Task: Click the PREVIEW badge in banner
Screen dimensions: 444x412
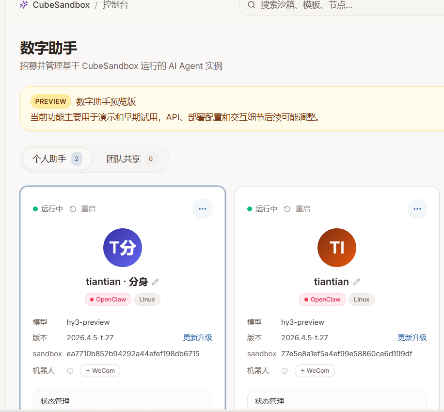Action: click(51, 101)
